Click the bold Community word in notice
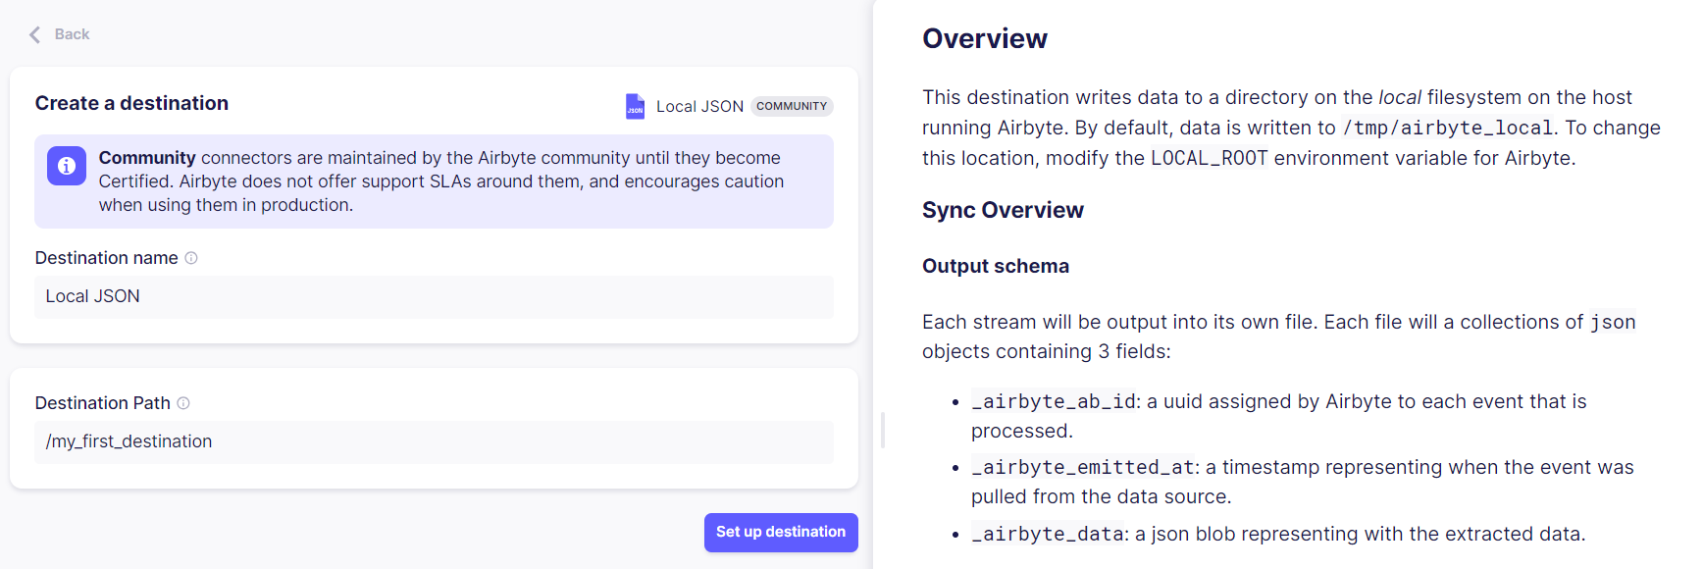This screenshot has width=1703, height=569. 147,158
